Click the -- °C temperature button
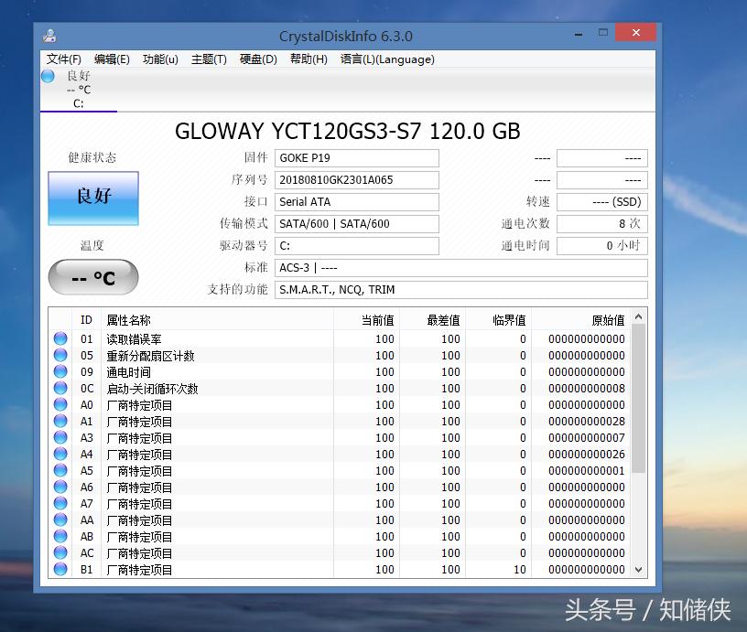Image resolution: width=747 pixels, height=632 pixels. pos(92,276)
